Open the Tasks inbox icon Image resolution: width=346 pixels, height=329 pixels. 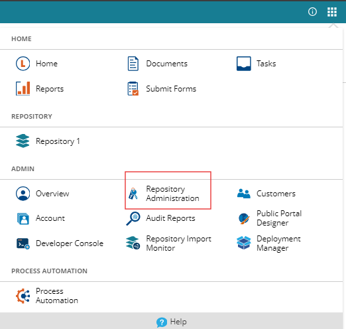pyautogui.click(x=244, y=64)
